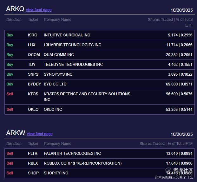This screenshot has width=197, height=182.
Task: Select the QCOM ticker cell
Action: click(x=34, y=55)
